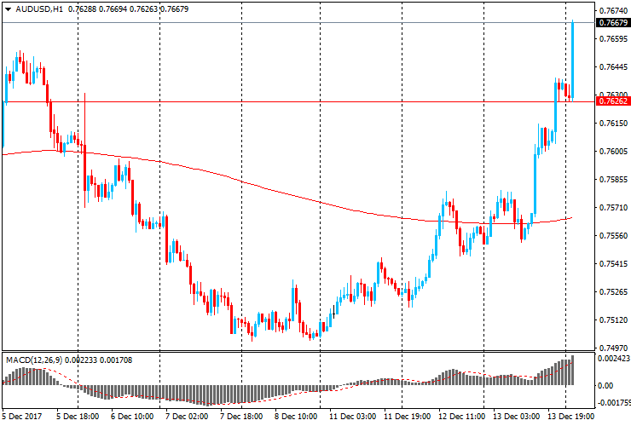The width and height of the screenshot is (631, 426).
Task: Click the dropdown triangle before AUDUSD,H1
Action: 9,9
